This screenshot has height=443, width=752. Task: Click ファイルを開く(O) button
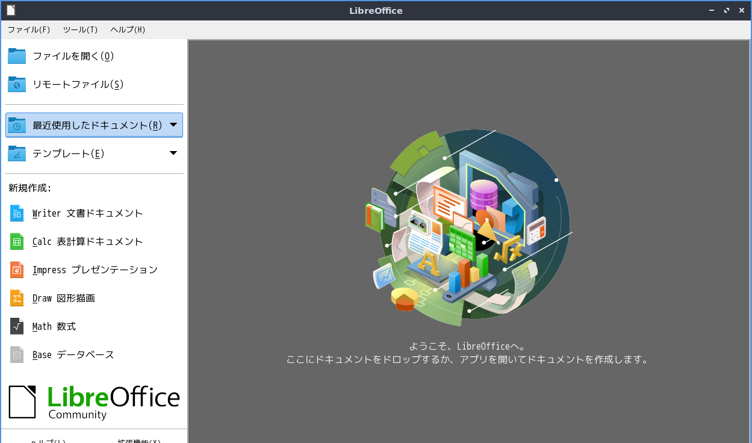[x=94, y=56]
